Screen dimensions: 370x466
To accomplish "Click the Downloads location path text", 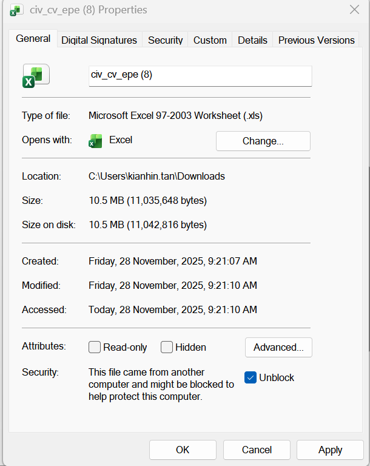I will coord(156,176).
